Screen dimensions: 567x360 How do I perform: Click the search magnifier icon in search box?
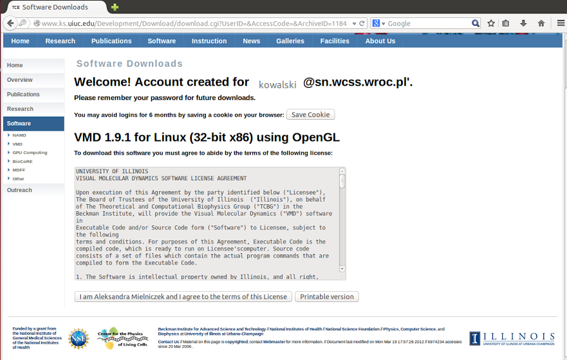pyautogui.click(x=476, y=23)
